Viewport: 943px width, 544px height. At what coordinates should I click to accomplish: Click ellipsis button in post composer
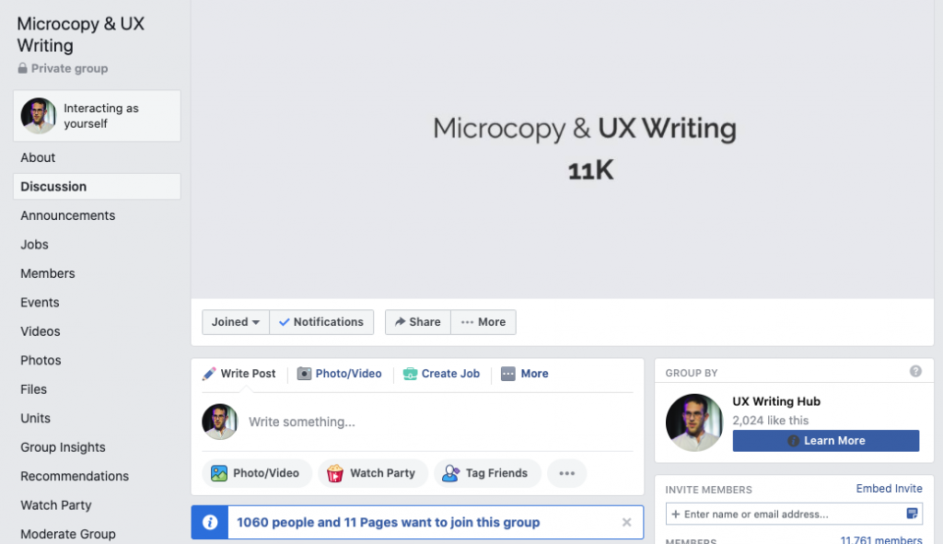point(566,473)
